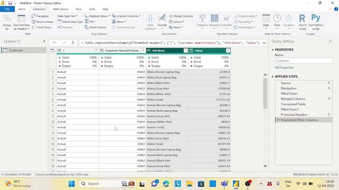Open the Move dropdown
This screenshot has height=190, width=339.
click(x=119, y=22)
